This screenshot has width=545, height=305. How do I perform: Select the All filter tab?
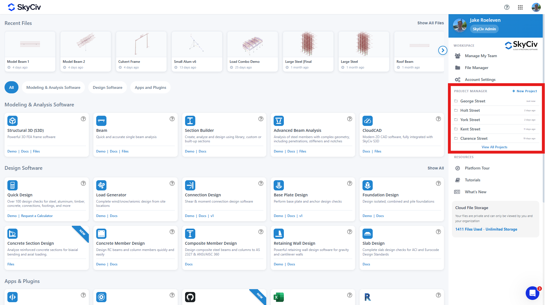tap(11, 87)
